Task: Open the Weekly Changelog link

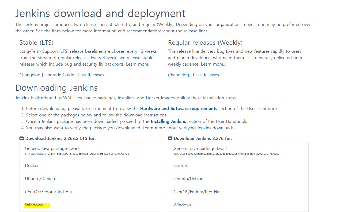Action: pos(179,75)
